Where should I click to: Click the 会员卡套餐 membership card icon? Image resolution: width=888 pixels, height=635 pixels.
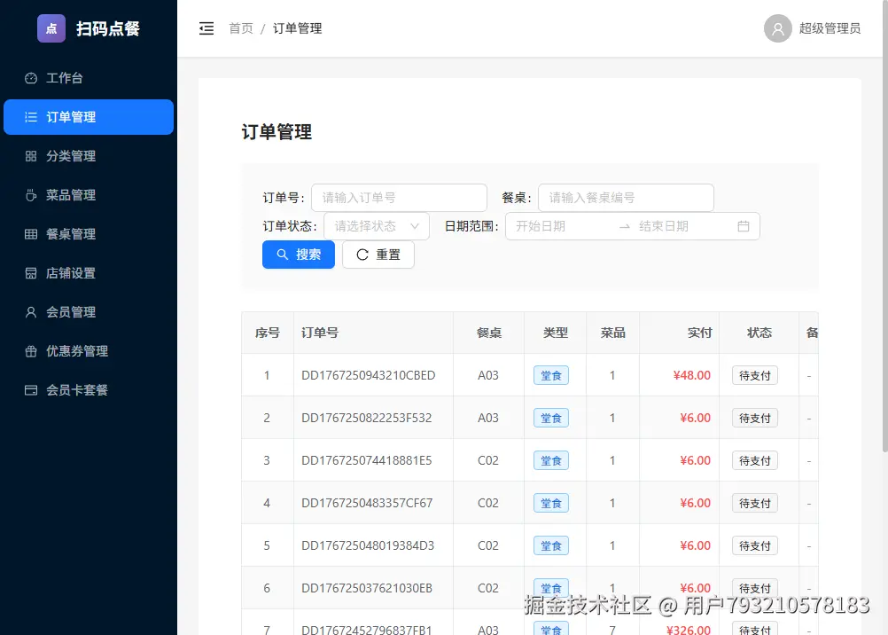[x=30, y=390]
